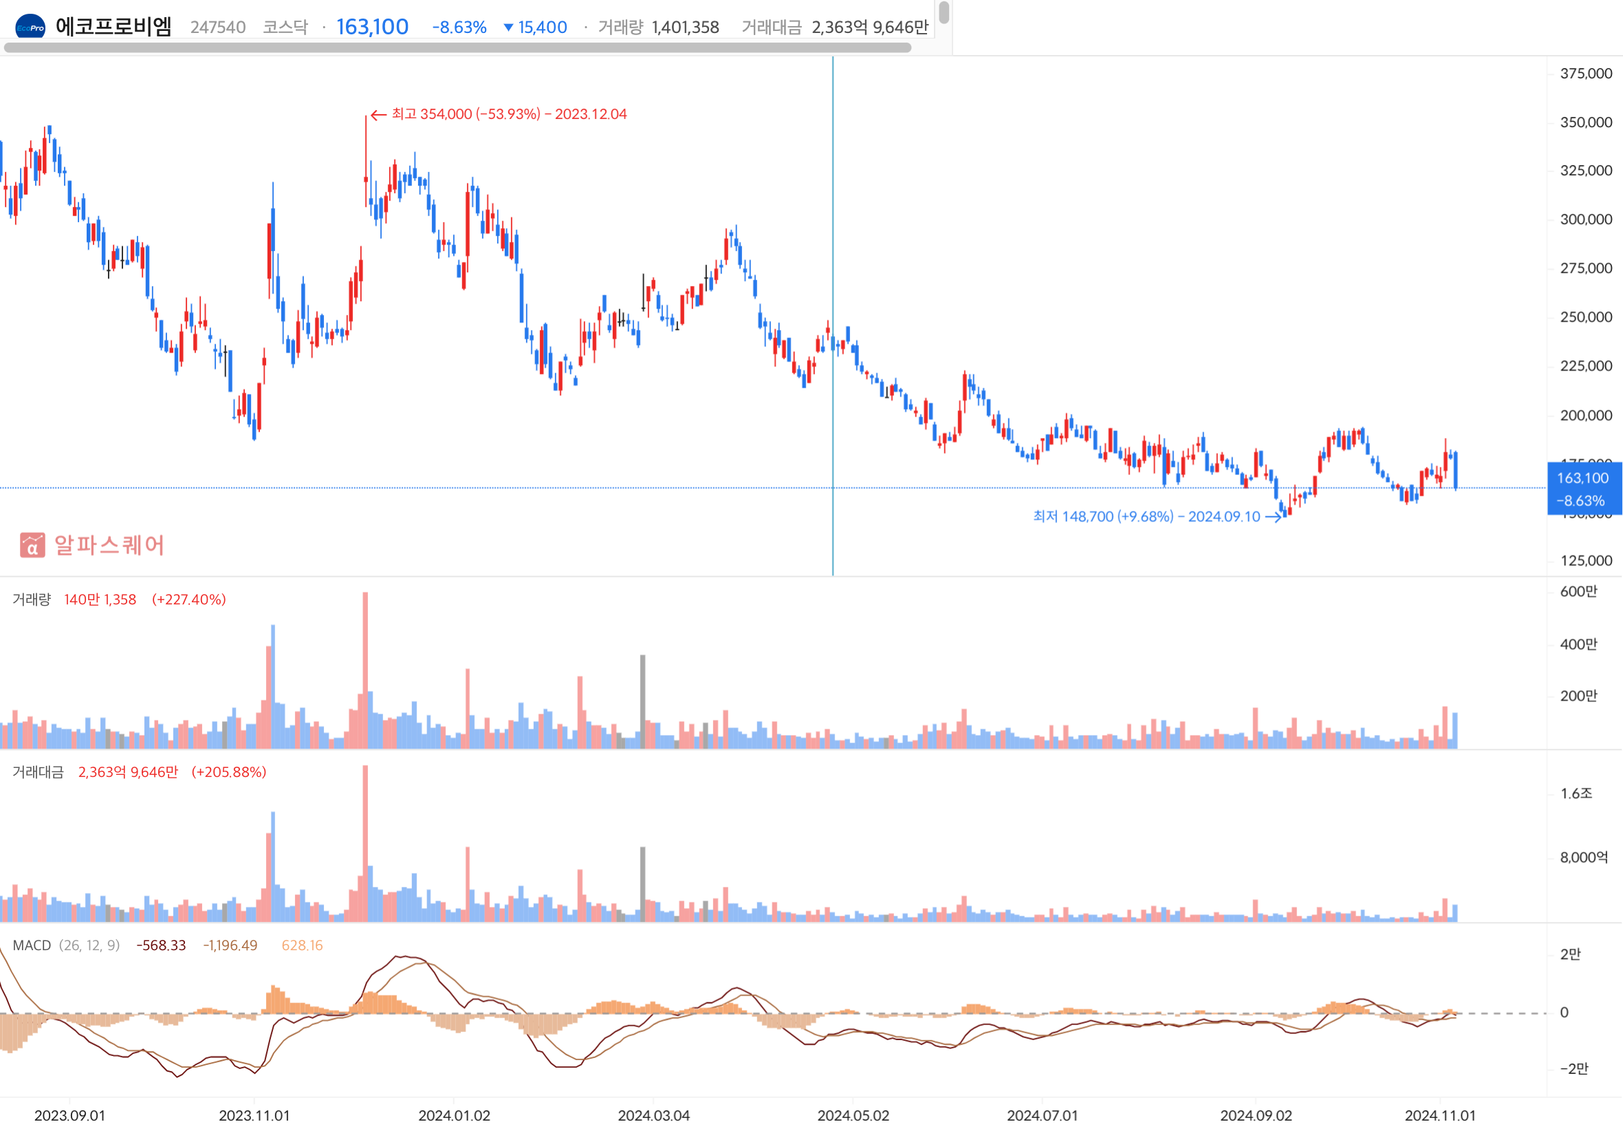1623x1133 pixels.
Task: Click the 2023.09.01 date axis label
Action: point(69,1115)
